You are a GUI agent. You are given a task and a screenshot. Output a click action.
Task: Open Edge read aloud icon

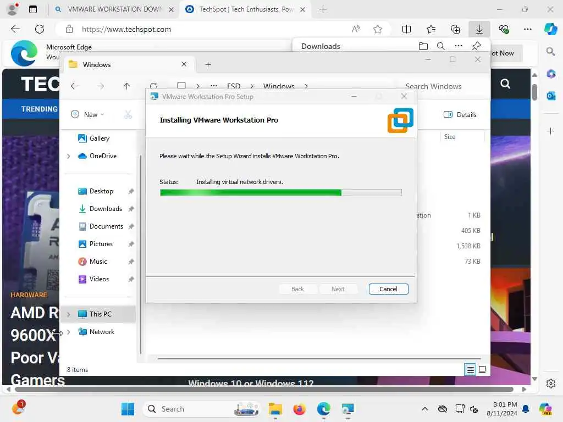(356, 29)
